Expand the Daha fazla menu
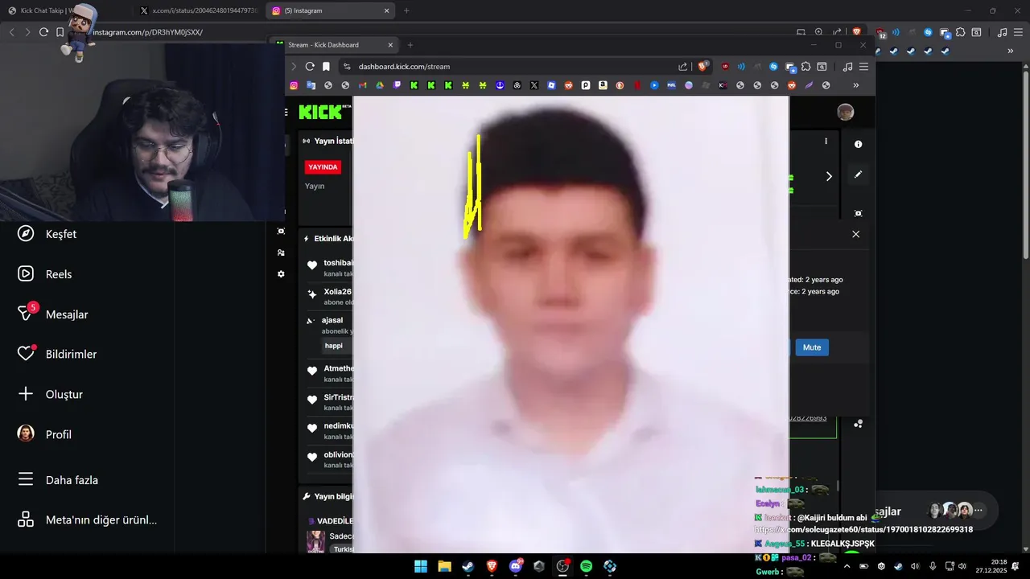The image size is (1030, 579). click(58, 480)
